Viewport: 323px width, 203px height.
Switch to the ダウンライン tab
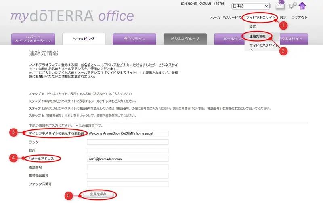click(x=134, y=39)
